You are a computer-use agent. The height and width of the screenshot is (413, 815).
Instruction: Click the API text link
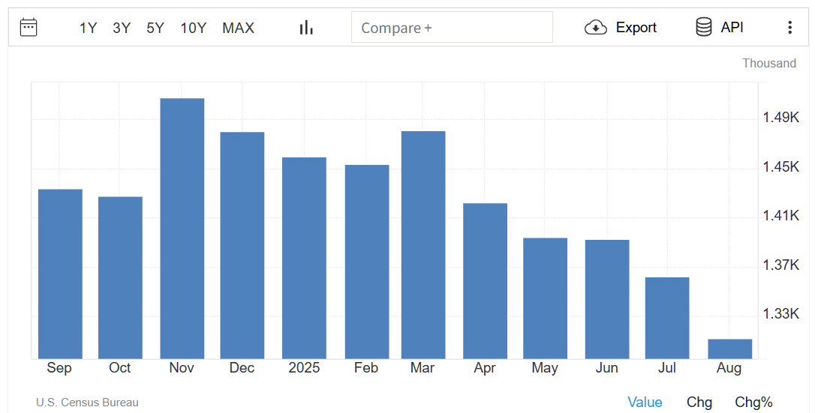click(732, 28)
